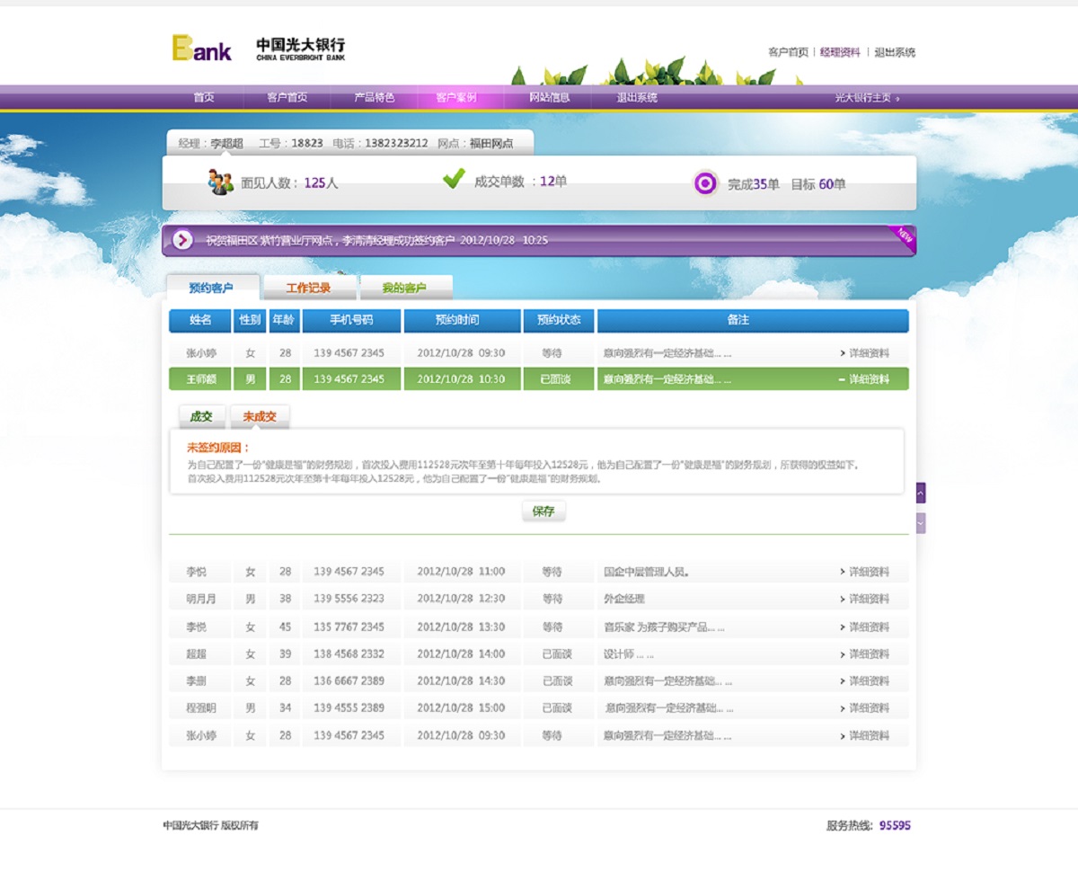
Task: Follow the 光大银行主页 link in the navigation bar
Action: click(x=867, y=97)
